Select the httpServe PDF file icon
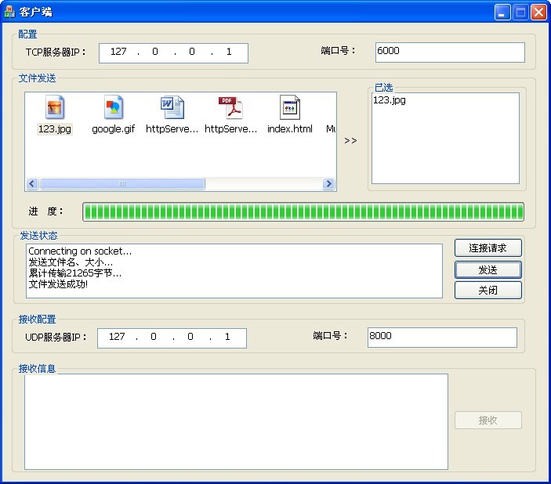The image size is (551, 484). click(231, 107)
